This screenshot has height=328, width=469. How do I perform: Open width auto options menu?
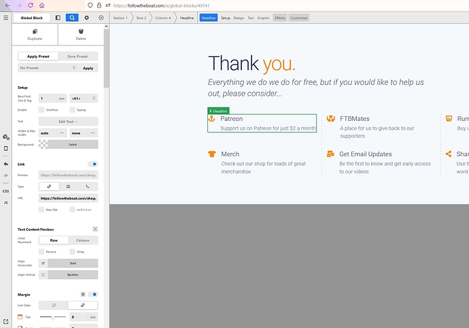click(x=62, y=133)
